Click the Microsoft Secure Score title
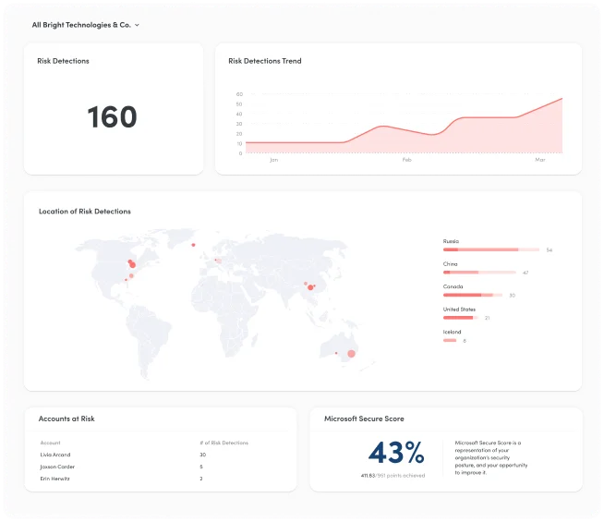This screenshot has width=604, height=522. (364, 419)
